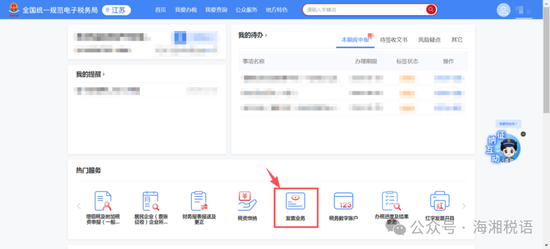Screen dimensions: 550x249
Task: Open the 地方特色 menu
Action: point(277,10)
